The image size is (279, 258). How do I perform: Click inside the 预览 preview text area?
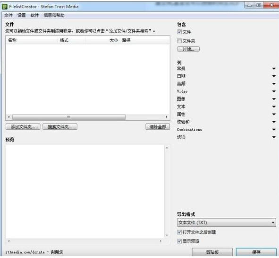pyautogui.click(x=85, y=191)
